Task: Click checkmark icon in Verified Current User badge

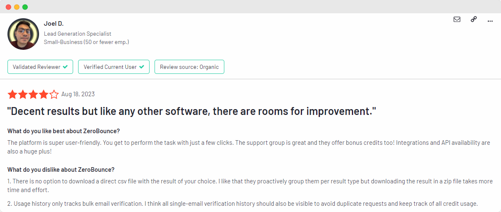Action: pos(142,67)
